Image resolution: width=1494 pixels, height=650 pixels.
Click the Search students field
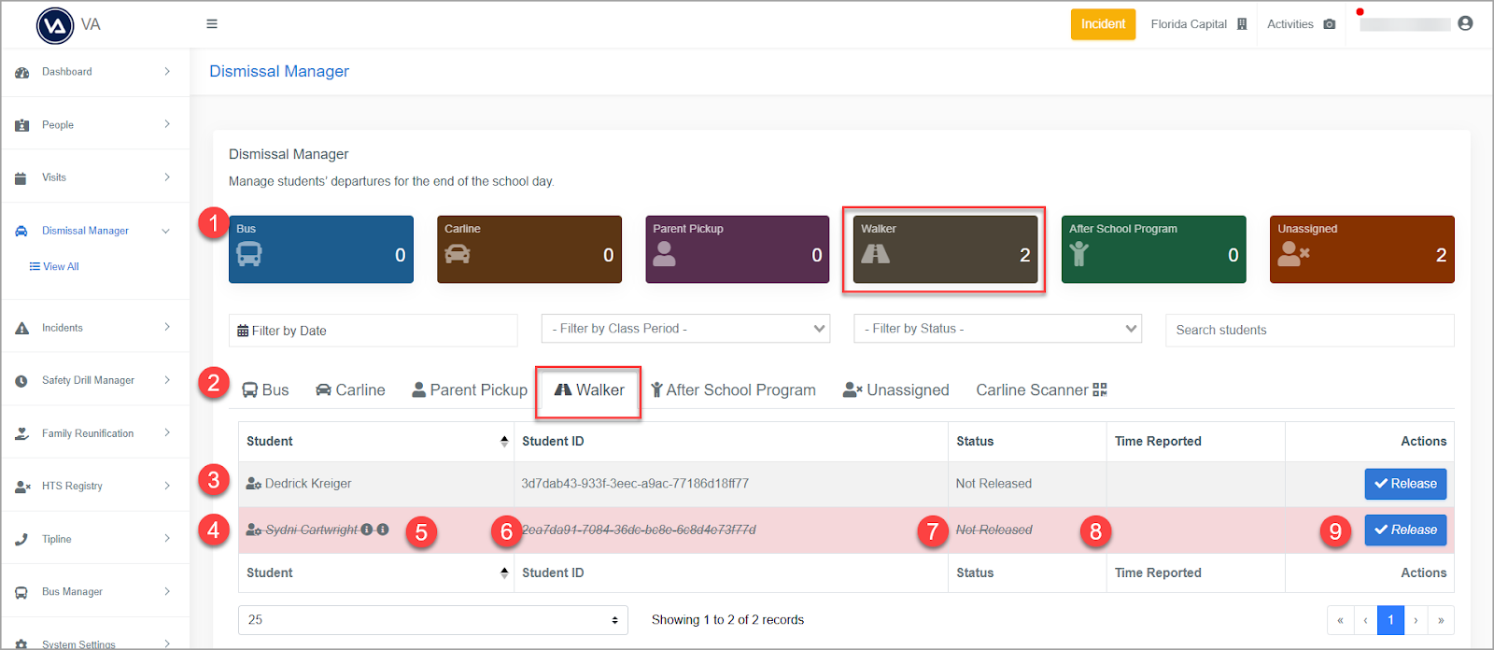pos(1309,330)
